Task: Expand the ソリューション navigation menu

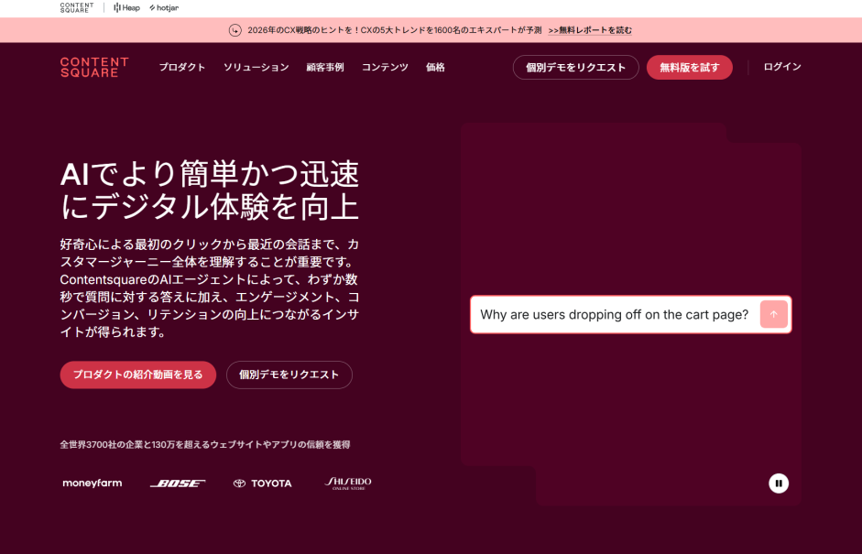Action: coord(256,67)
